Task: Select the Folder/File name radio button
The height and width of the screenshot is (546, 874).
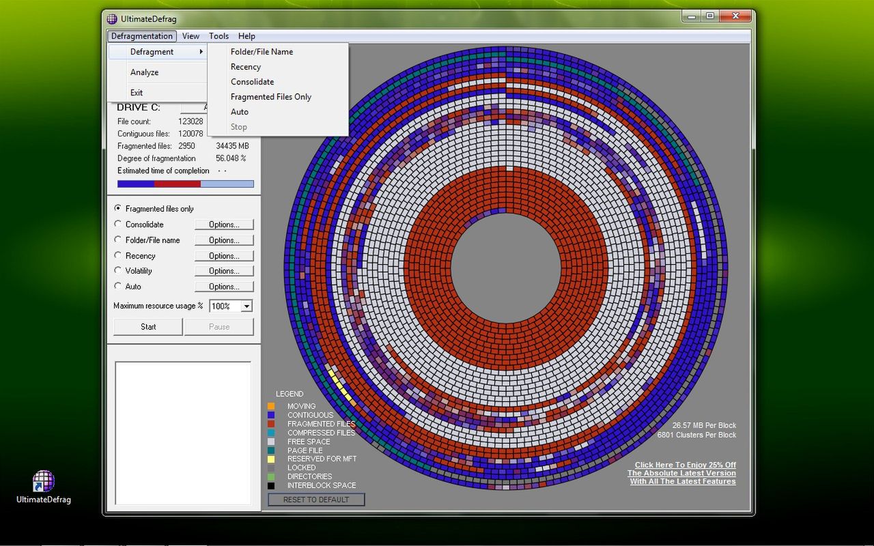Action: (x=118, y=240)
